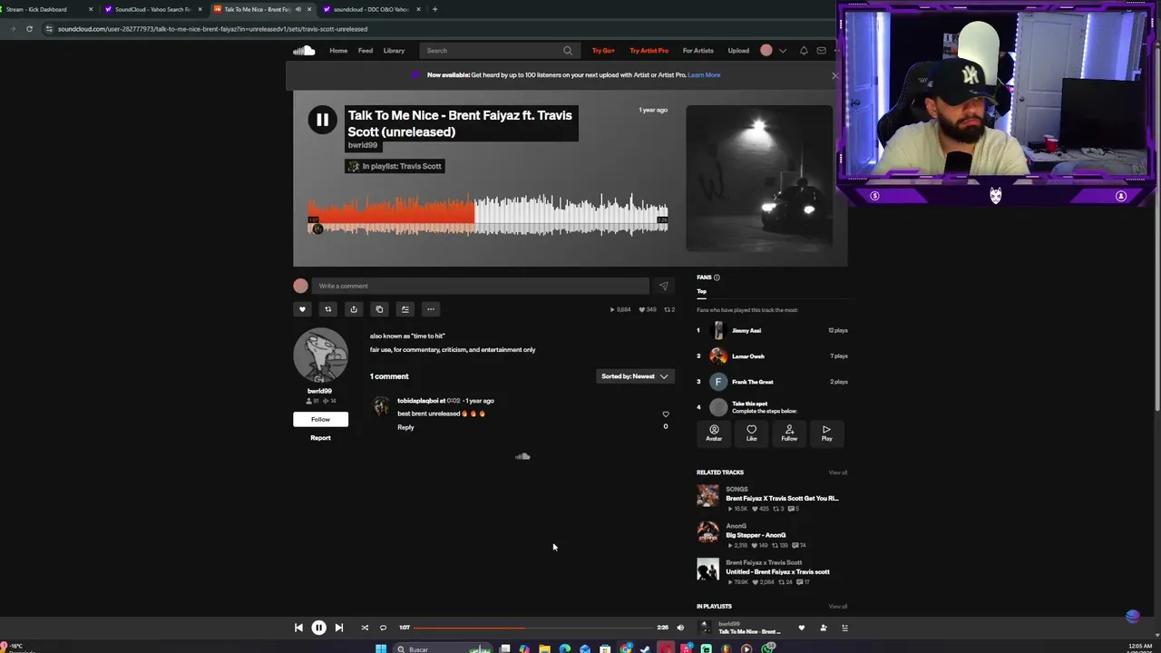This screenshot has width=1161, height=653.
Task: Select the Top tab in Fans
Action: coord(701,291)
